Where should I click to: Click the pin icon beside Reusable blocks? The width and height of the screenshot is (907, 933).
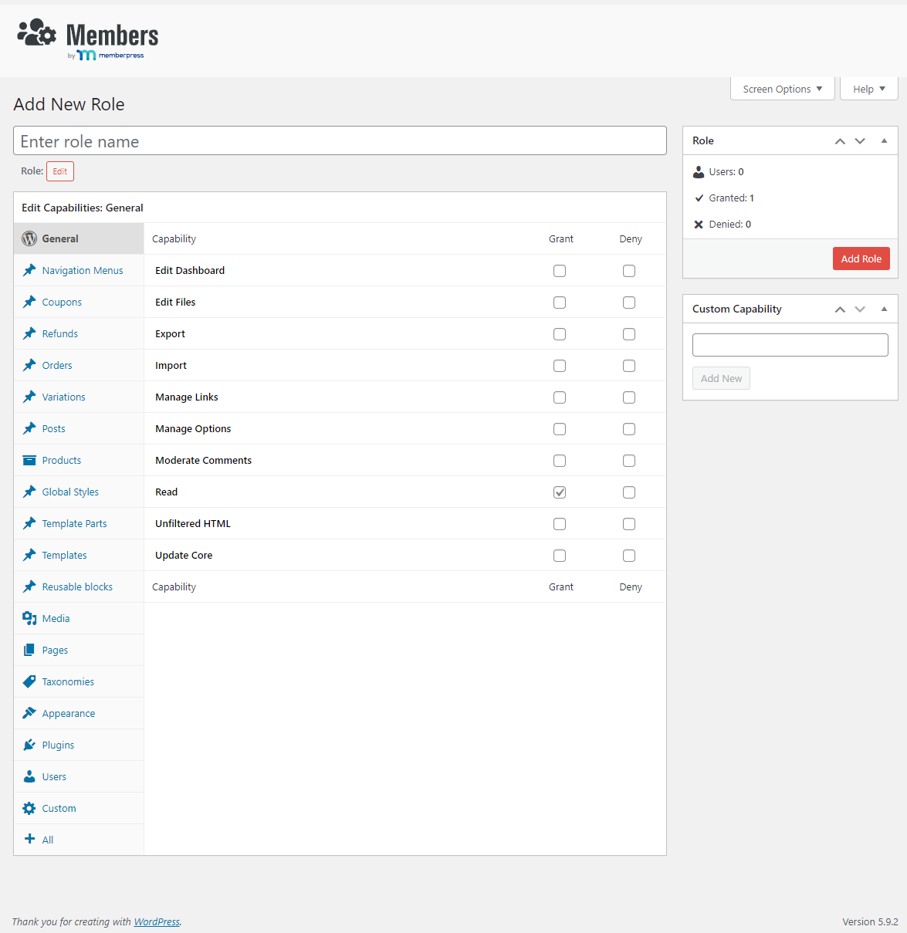coord(29,587)
